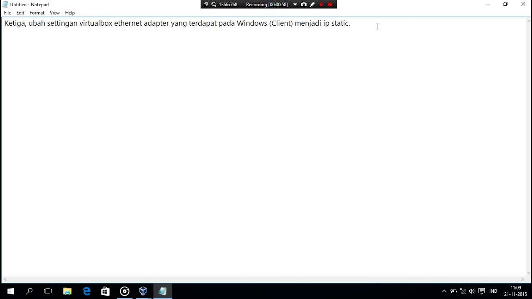Open taskbar Search
The width and height of the screenshot is (532, 299).
point(29,291)
